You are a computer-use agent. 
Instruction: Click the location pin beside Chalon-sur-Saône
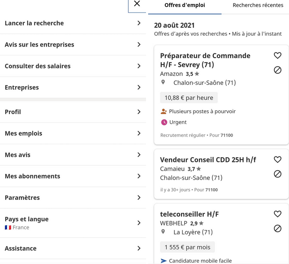(x=163, y=82)
